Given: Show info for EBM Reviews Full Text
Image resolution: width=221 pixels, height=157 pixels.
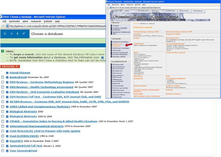Looking at the screenshot, I should pyautogui.click(x=7, y=97).
